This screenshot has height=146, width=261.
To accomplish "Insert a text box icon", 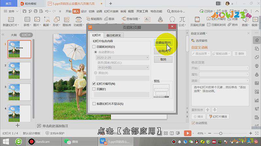I will pyautogui.click(x=147, y=19).
